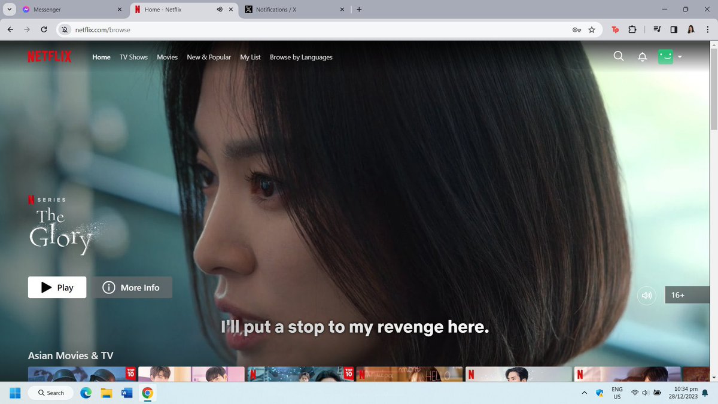Screen dimensions: 718x404
Task: Expand the Netflix profile dropdown arrow
Action: tap(680, 57)
